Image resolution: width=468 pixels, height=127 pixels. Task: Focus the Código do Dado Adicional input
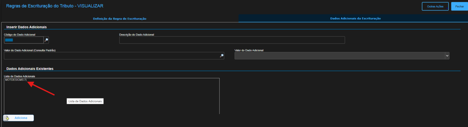[24, 40]
